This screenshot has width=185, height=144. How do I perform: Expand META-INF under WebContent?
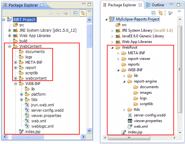(15, 62)
